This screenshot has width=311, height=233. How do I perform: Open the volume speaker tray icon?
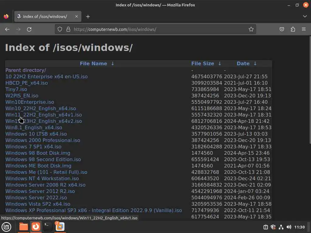[289, 227]
